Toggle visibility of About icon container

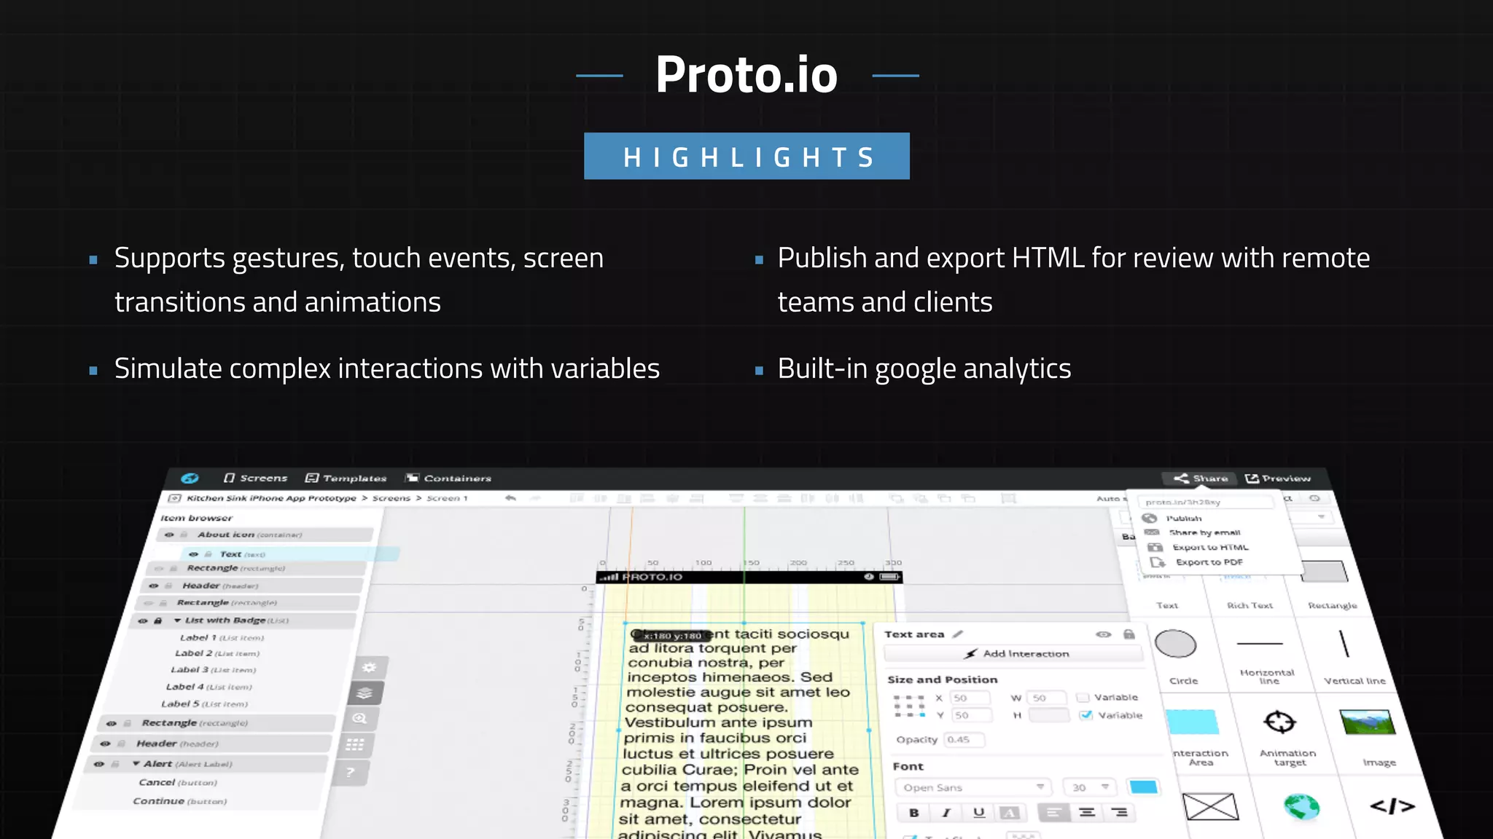169,535
